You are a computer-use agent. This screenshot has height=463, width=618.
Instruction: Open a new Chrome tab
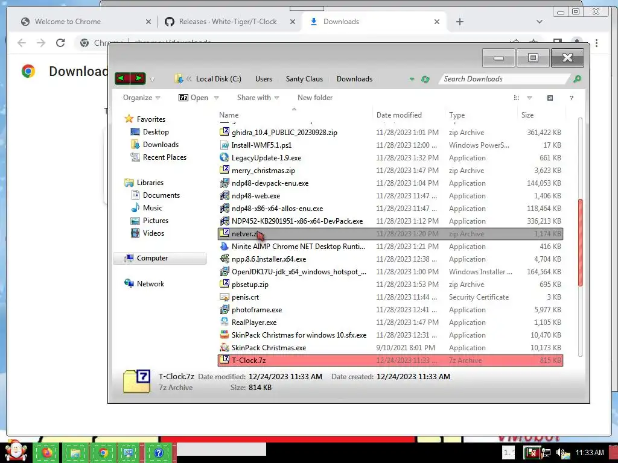click(459, 22)
